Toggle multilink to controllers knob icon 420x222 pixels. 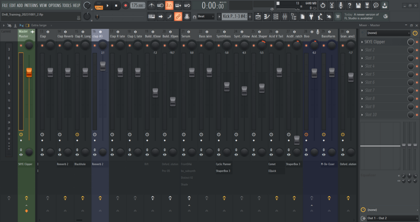[187, 16]
